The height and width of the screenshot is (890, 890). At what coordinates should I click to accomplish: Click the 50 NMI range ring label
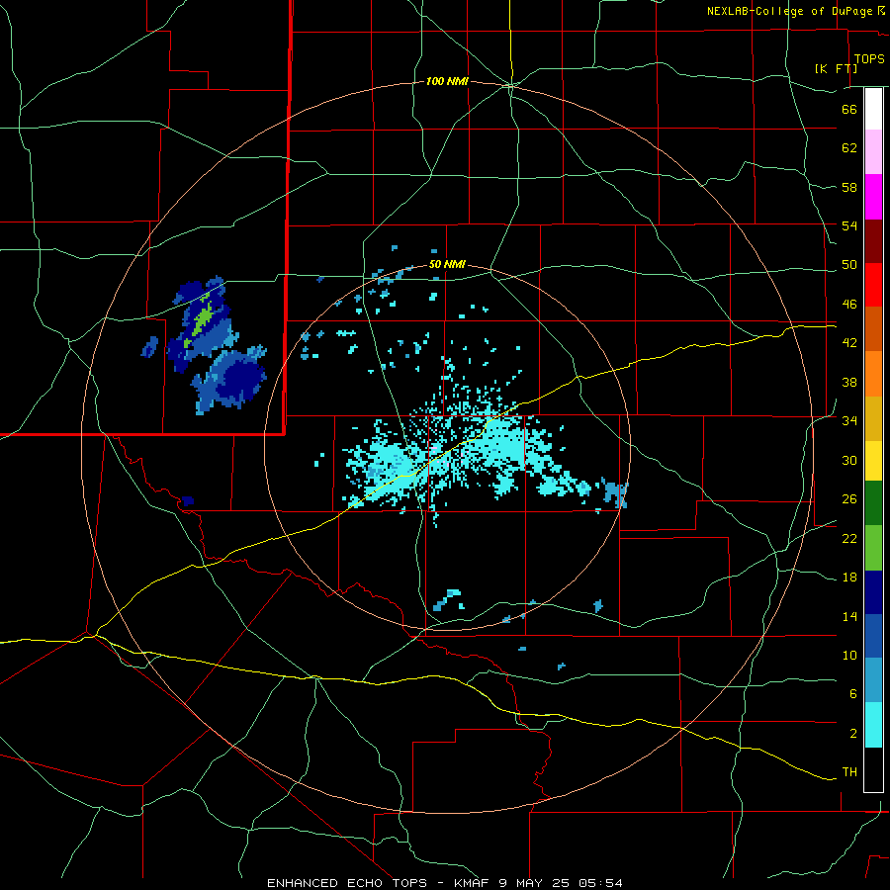[447, 264]
